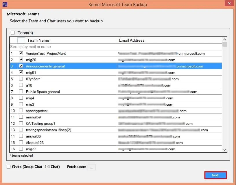Click the Kernel app logo icon

[x=5, y=4]
